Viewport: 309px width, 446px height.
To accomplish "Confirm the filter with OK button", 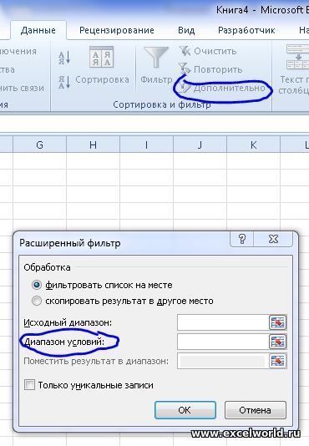I will tap(185, 410).
